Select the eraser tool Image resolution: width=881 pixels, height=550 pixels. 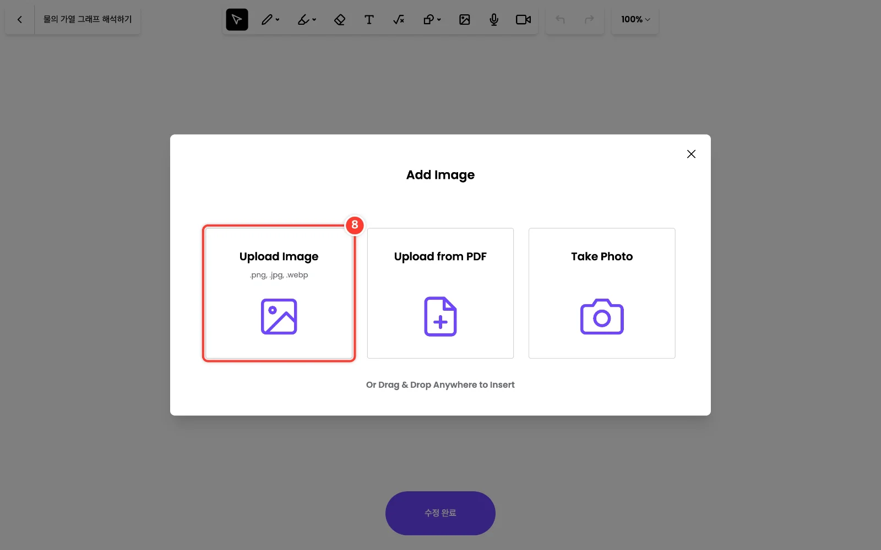(340, 20)
